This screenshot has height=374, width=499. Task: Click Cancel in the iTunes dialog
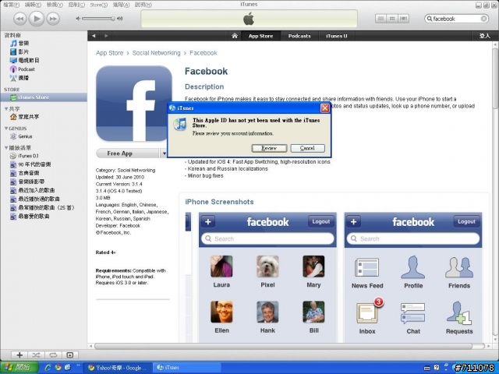(x=307, y=148)
